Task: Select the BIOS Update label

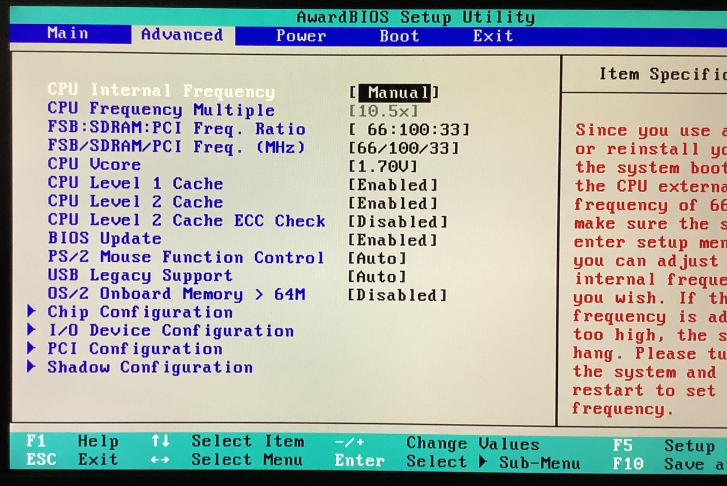Action: click(x=104, y=238)
